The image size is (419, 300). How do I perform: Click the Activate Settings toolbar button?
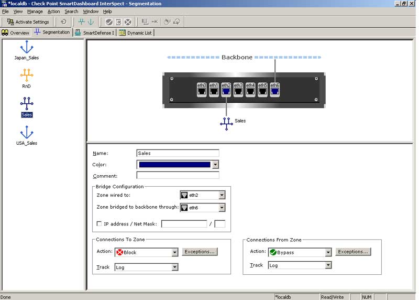tap(28, 22)
